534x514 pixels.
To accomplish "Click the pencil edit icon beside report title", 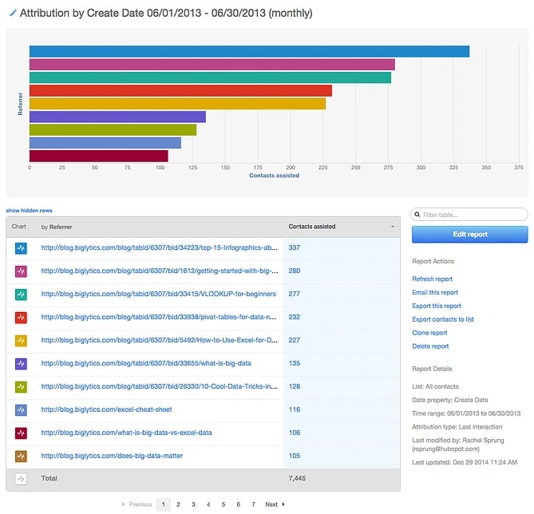I will (x=12, y=14).
